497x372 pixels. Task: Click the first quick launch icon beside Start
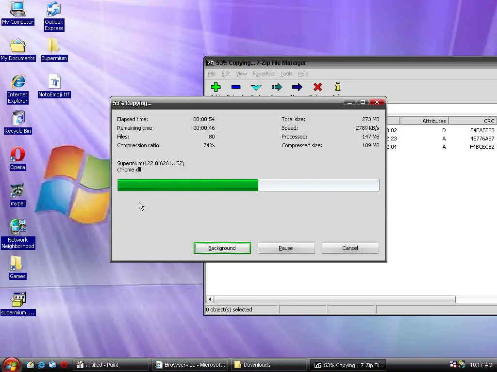[30, 365]
